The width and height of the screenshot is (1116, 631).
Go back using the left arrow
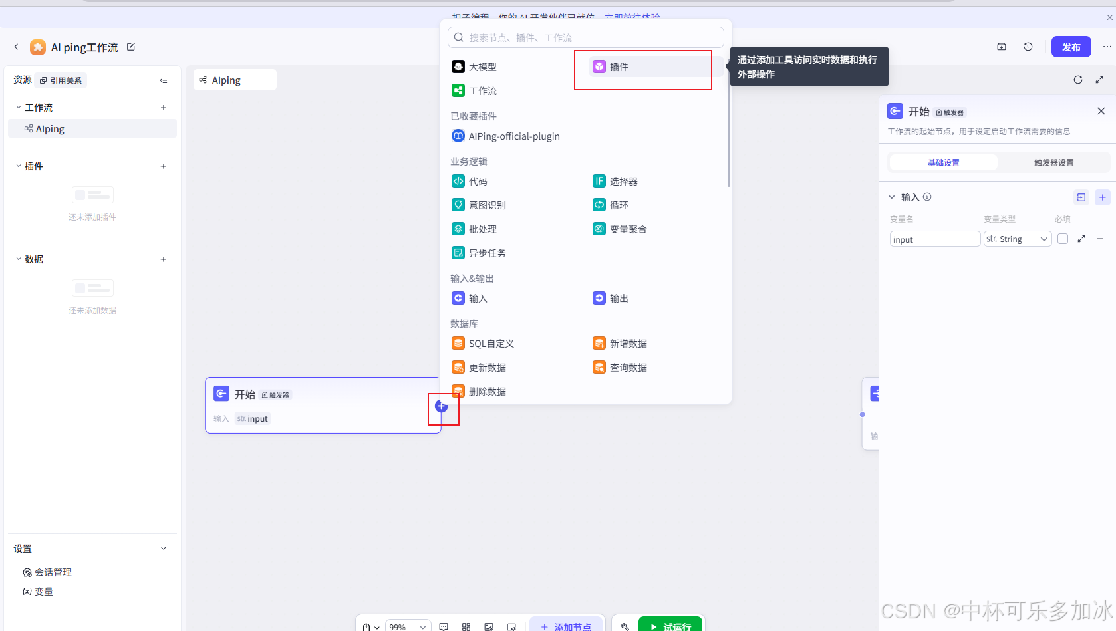click(16, 47)
